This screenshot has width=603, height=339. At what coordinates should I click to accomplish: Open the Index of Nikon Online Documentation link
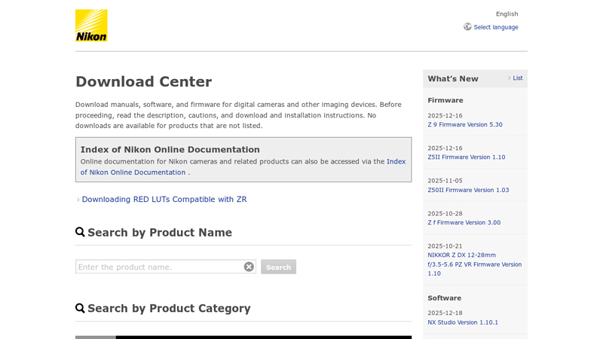(396, 161)
